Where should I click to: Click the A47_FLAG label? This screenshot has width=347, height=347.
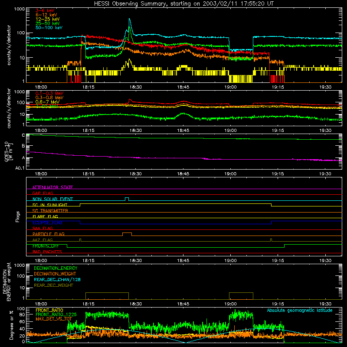(x=43, y=240)
